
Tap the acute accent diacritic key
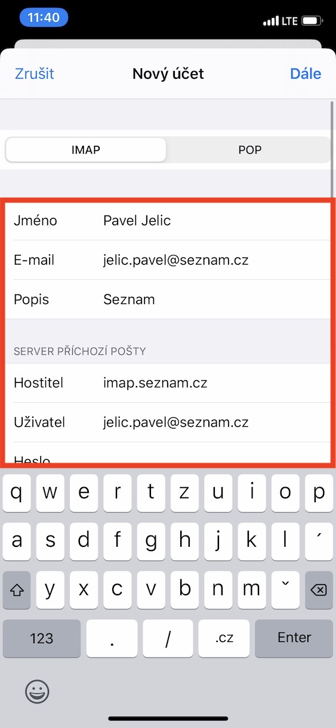click(x=319, y=541)
